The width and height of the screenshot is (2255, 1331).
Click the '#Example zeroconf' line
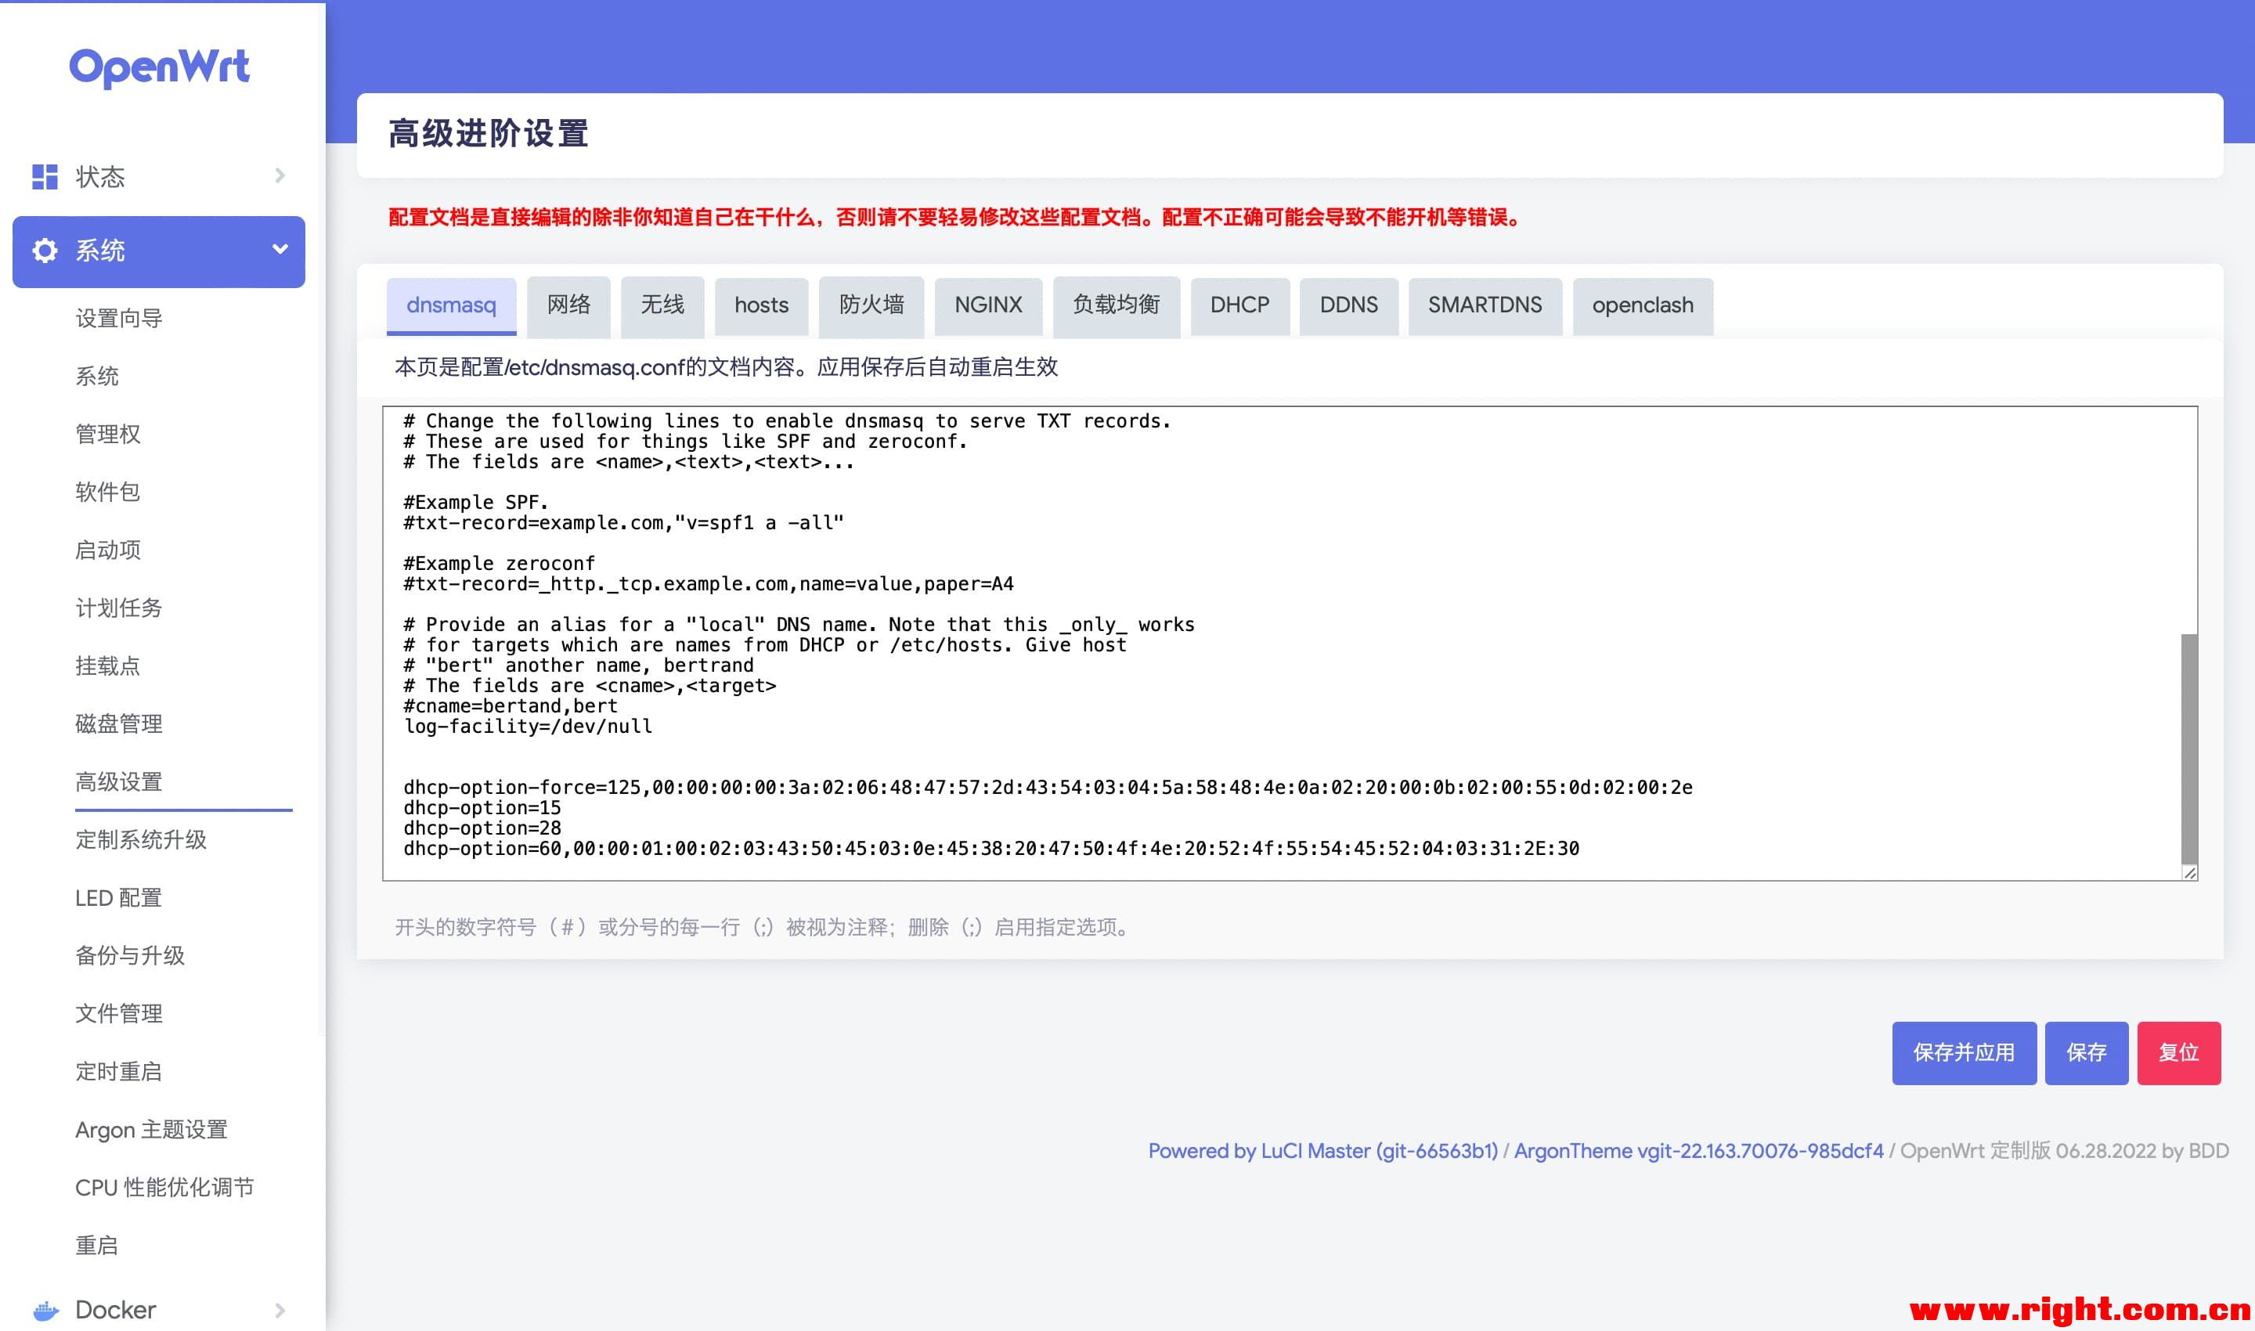500,563
